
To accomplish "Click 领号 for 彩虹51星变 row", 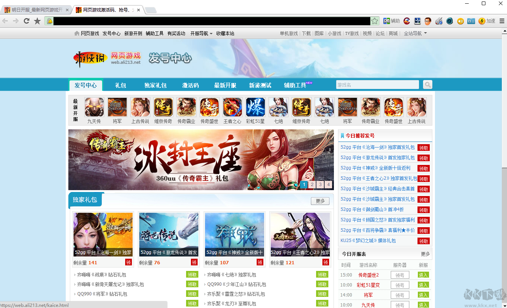I will 400,285.
